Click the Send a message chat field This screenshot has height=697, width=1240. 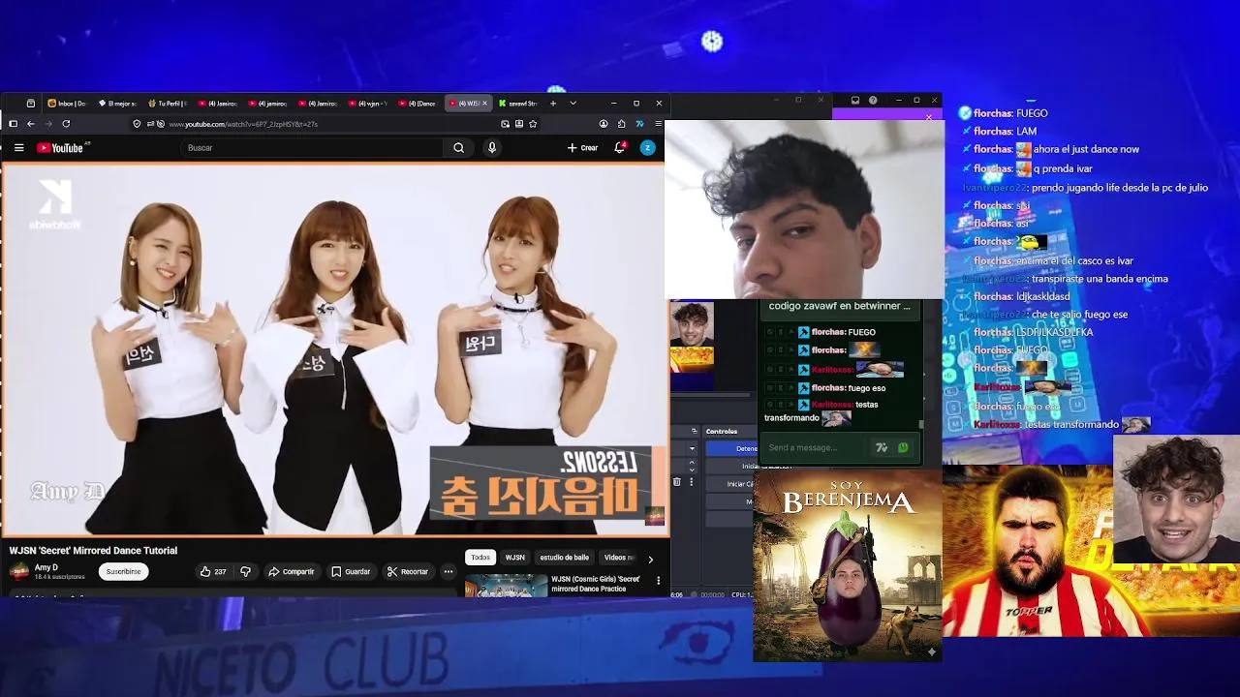[x=814, y=448]
